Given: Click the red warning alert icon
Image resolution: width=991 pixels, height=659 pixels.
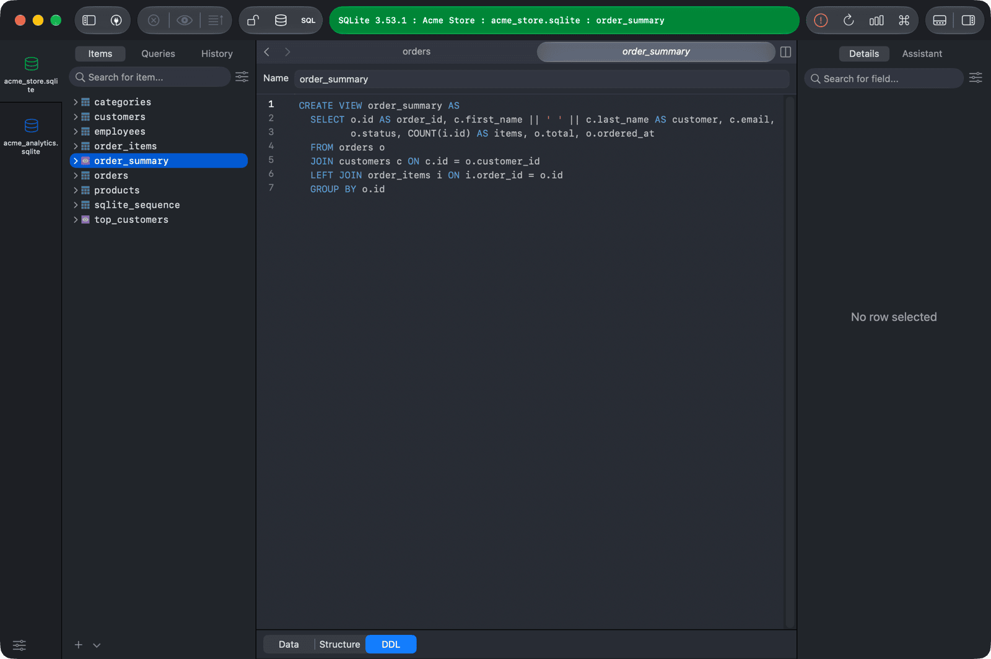Looking at the screenshot, I should click(x=821, y=20).
